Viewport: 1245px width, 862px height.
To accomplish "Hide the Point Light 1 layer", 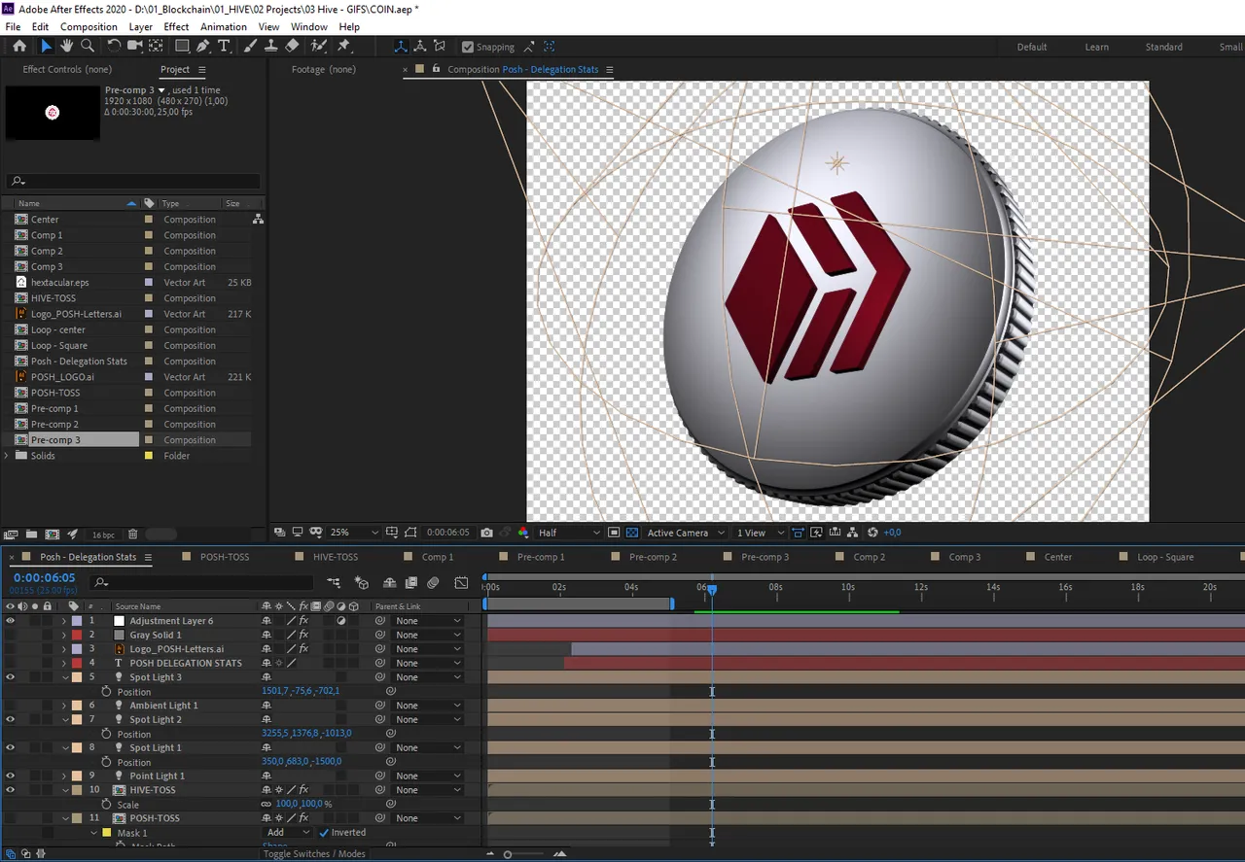I will (x=11, y=776).
